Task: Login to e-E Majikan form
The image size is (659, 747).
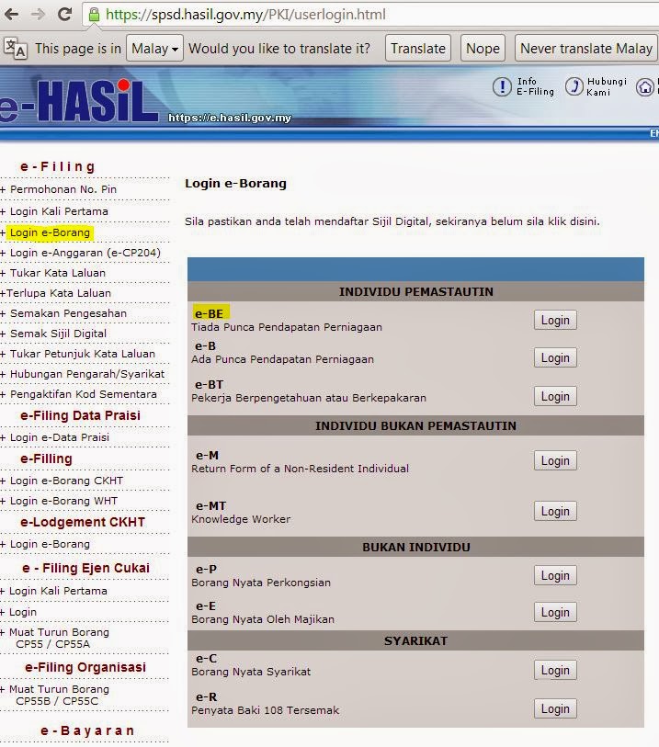Action: 555,612
